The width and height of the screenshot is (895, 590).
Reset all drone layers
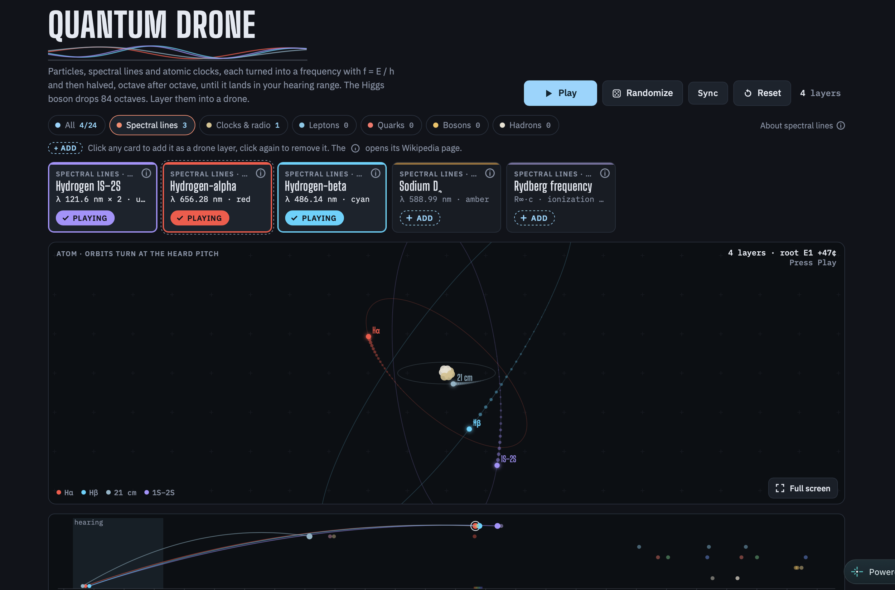pyautogui.click(x=762, y=93)
